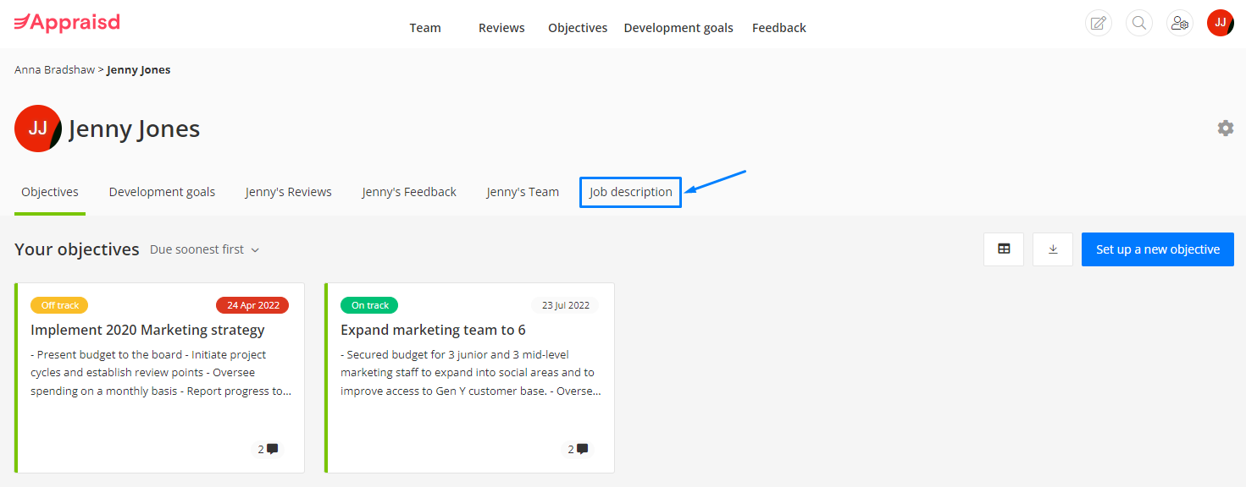1246x487 pixels.
Task: Click the Appraisd logo
Action: click(x=67, y=23)
